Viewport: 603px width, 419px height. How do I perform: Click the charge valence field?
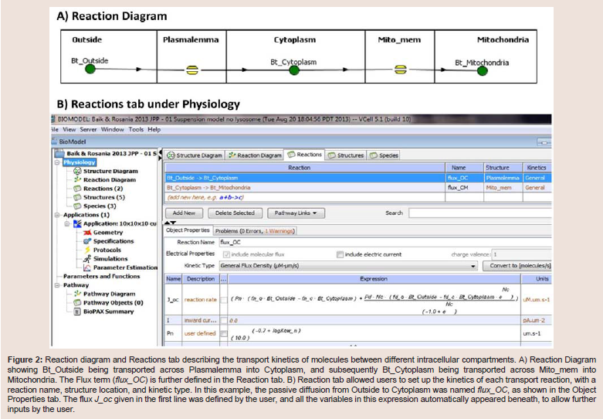(x=521, y=254)
